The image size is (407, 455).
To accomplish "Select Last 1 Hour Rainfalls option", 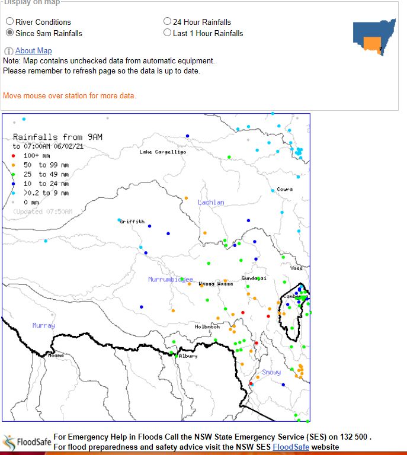I will coord(167,33).
